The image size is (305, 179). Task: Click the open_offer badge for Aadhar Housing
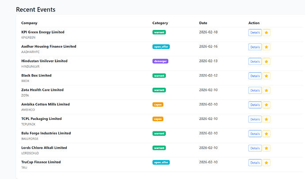click(161, 47)
